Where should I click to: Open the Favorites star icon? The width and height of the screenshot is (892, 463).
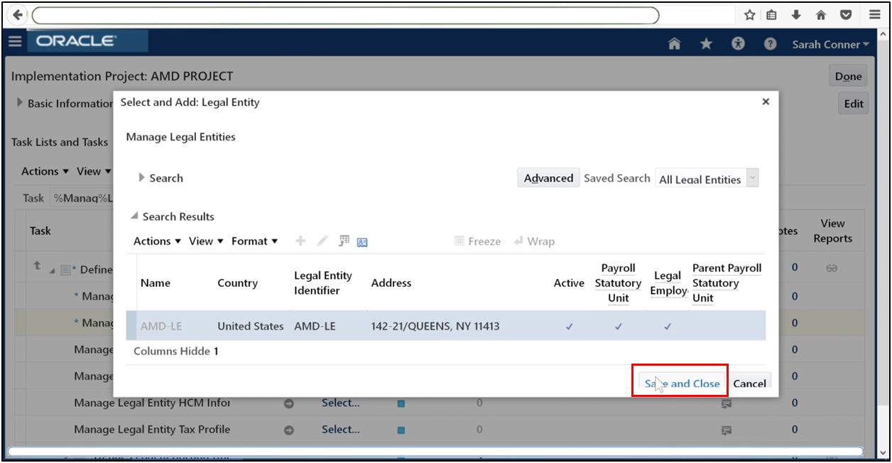(705, 43)
